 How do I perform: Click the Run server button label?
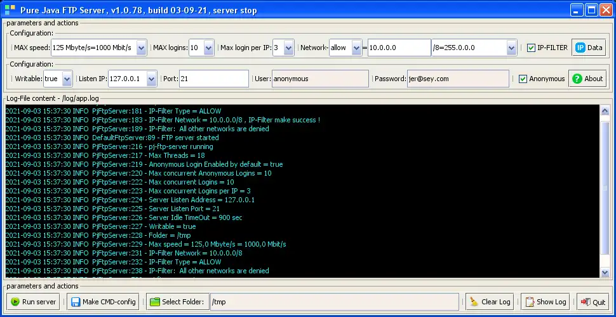click(x=39, y=302)
